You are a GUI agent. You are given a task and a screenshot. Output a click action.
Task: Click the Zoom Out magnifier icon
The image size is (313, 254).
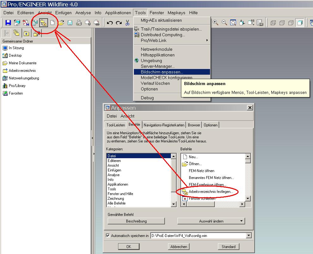click(224, 23)
